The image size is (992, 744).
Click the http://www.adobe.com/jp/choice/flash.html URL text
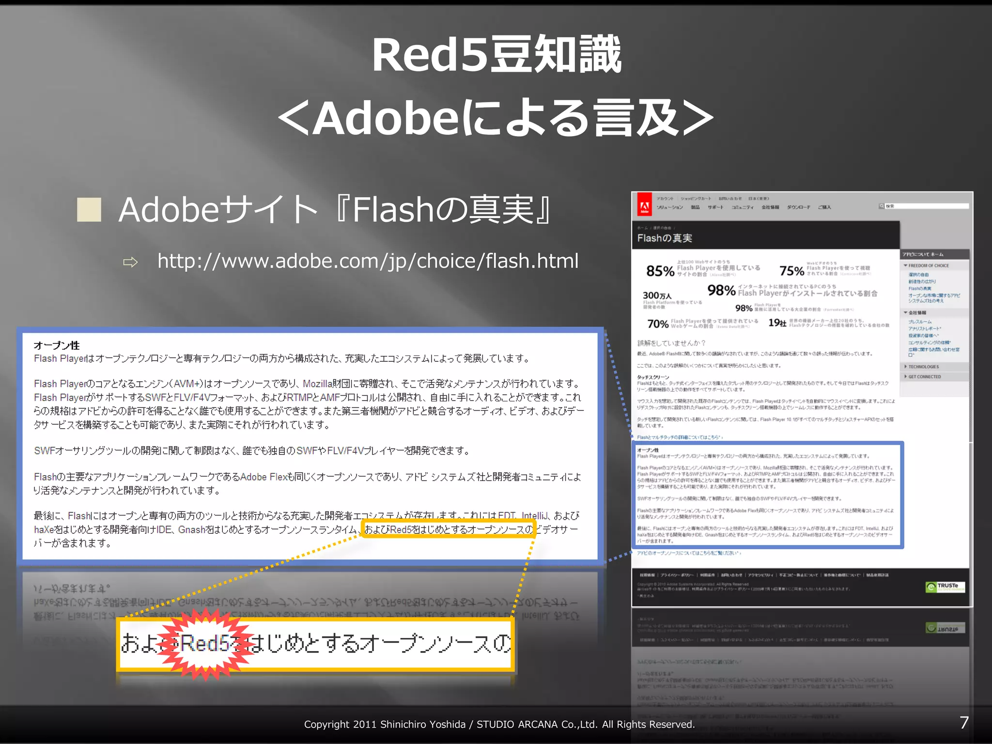coord(368,261)
